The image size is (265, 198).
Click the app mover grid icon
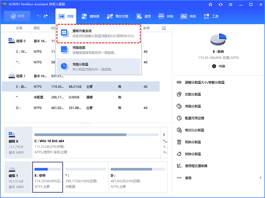pos(179,166)
